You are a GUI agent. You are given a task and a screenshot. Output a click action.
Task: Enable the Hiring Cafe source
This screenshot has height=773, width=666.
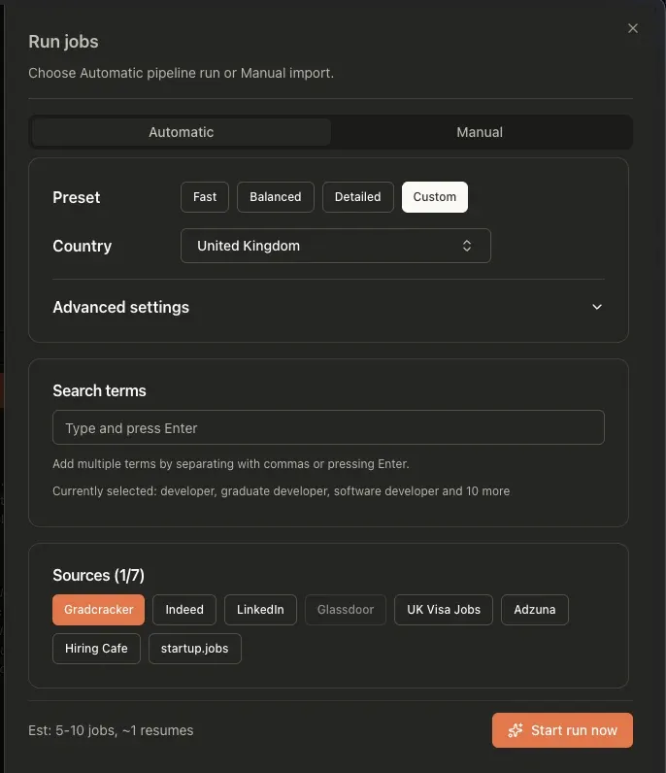point(96,649)
